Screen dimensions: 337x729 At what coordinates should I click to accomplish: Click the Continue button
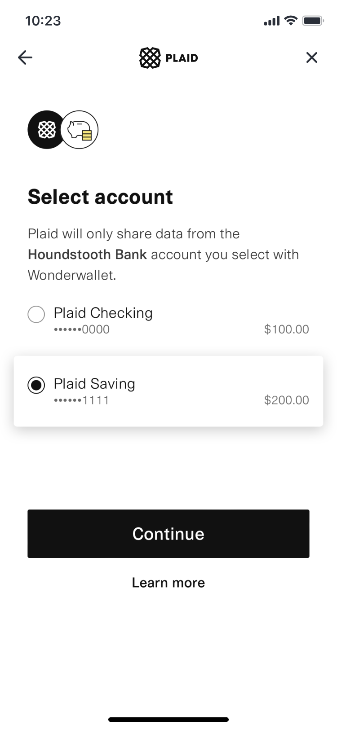[x=168, y=534]
